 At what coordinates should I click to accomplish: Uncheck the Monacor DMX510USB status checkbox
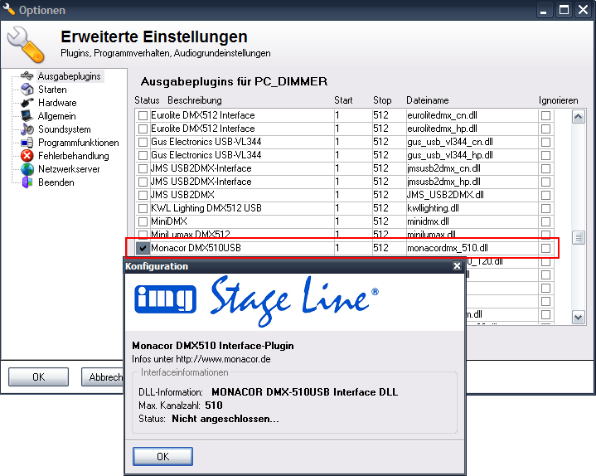(143, 248)
